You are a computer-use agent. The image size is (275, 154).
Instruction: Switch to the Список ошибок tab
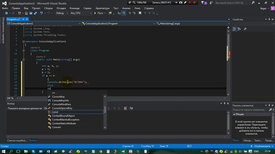[17, 140]
